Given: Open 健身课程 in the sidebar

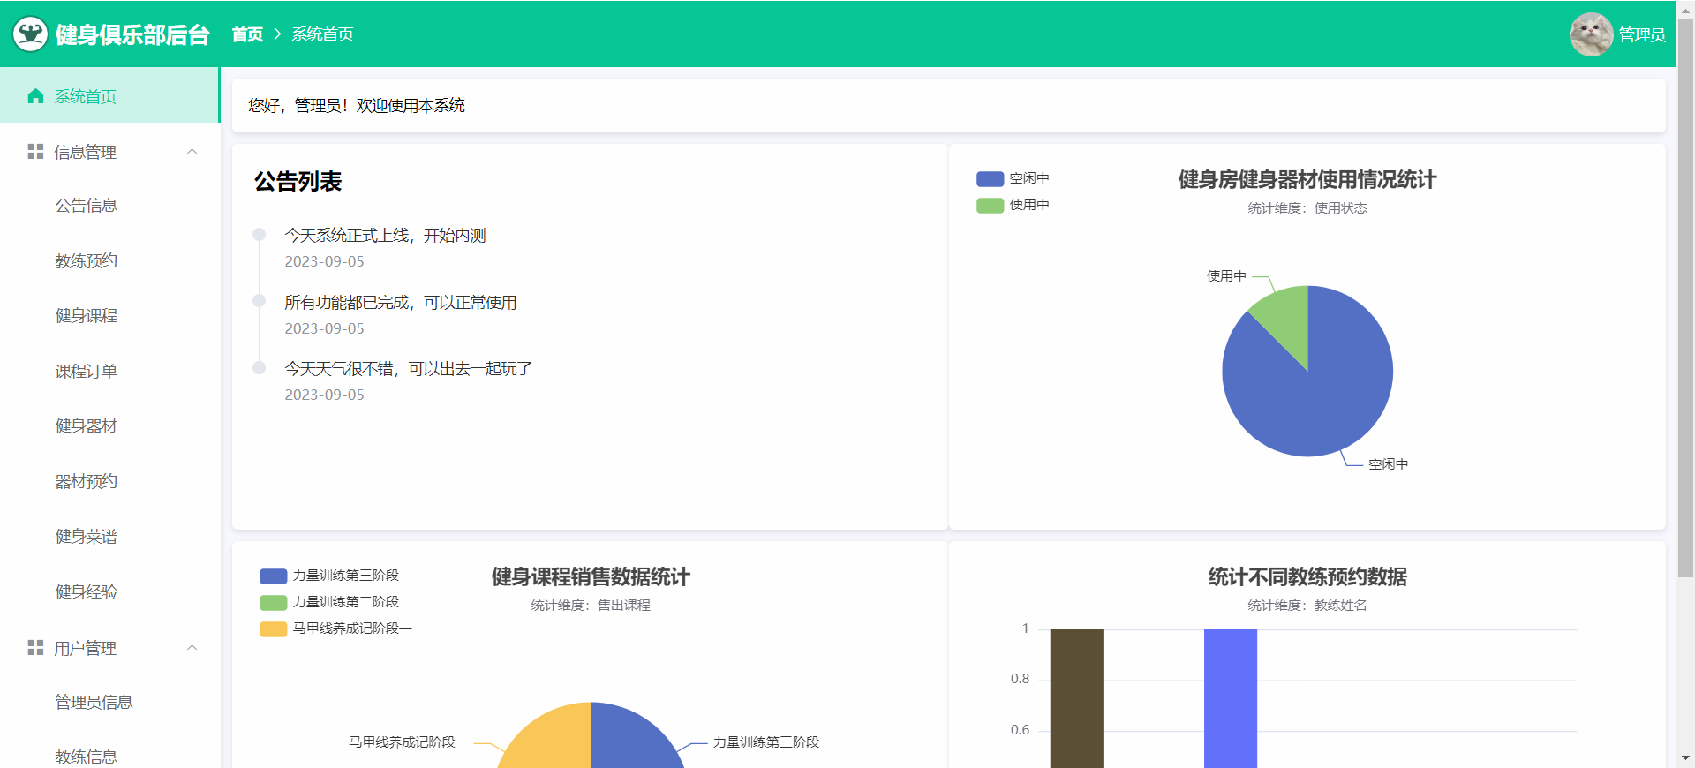Looking at the screenshot, I should tap(109, 316).
